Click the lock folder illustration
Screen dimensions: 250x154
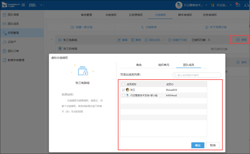[x=83, y=71]
